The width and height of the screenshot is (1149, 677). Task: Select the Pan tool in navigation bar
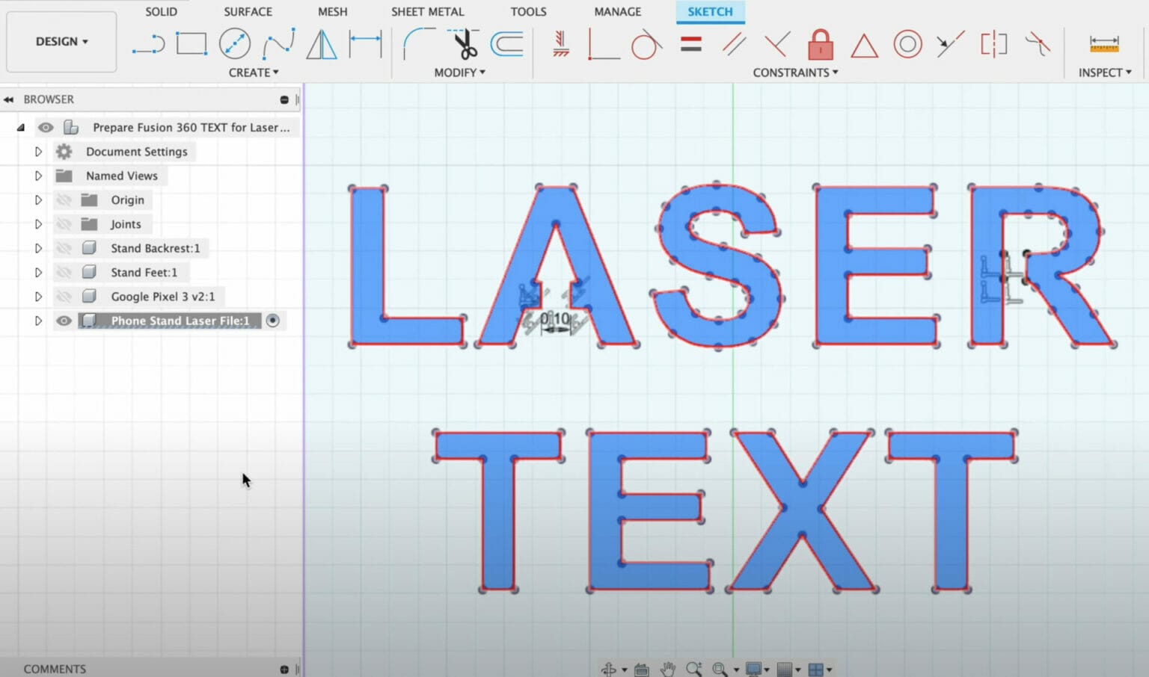[667, 668]
